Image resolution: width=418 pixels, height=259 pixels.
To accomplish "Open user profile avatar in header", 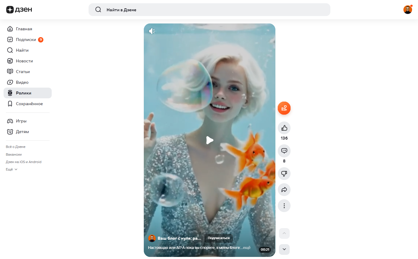I will tap(407, 10).
